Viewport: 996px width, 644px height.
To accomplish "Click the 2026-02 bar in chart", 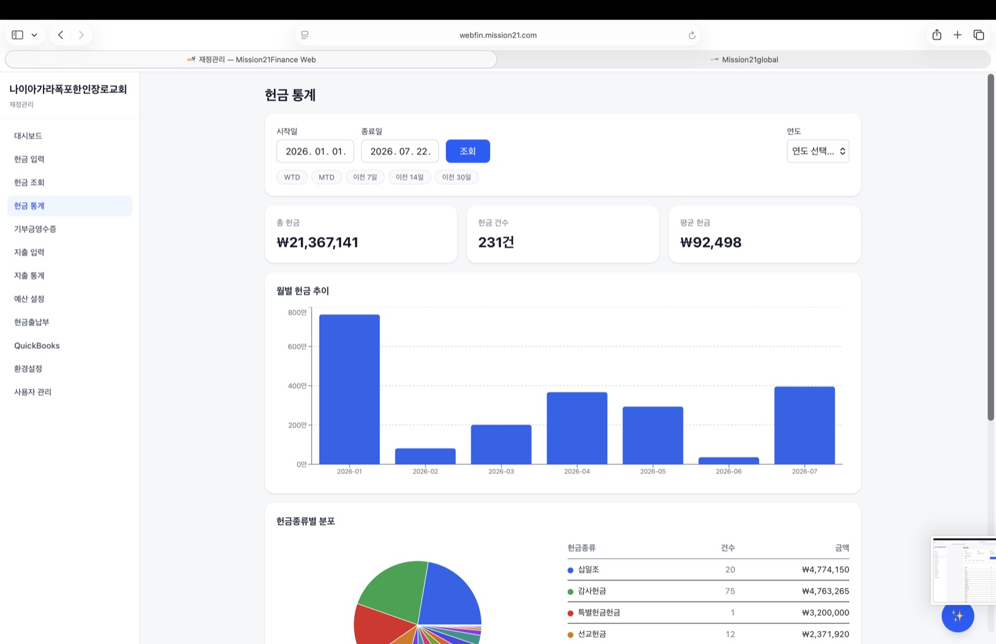I will coord(425,456).
